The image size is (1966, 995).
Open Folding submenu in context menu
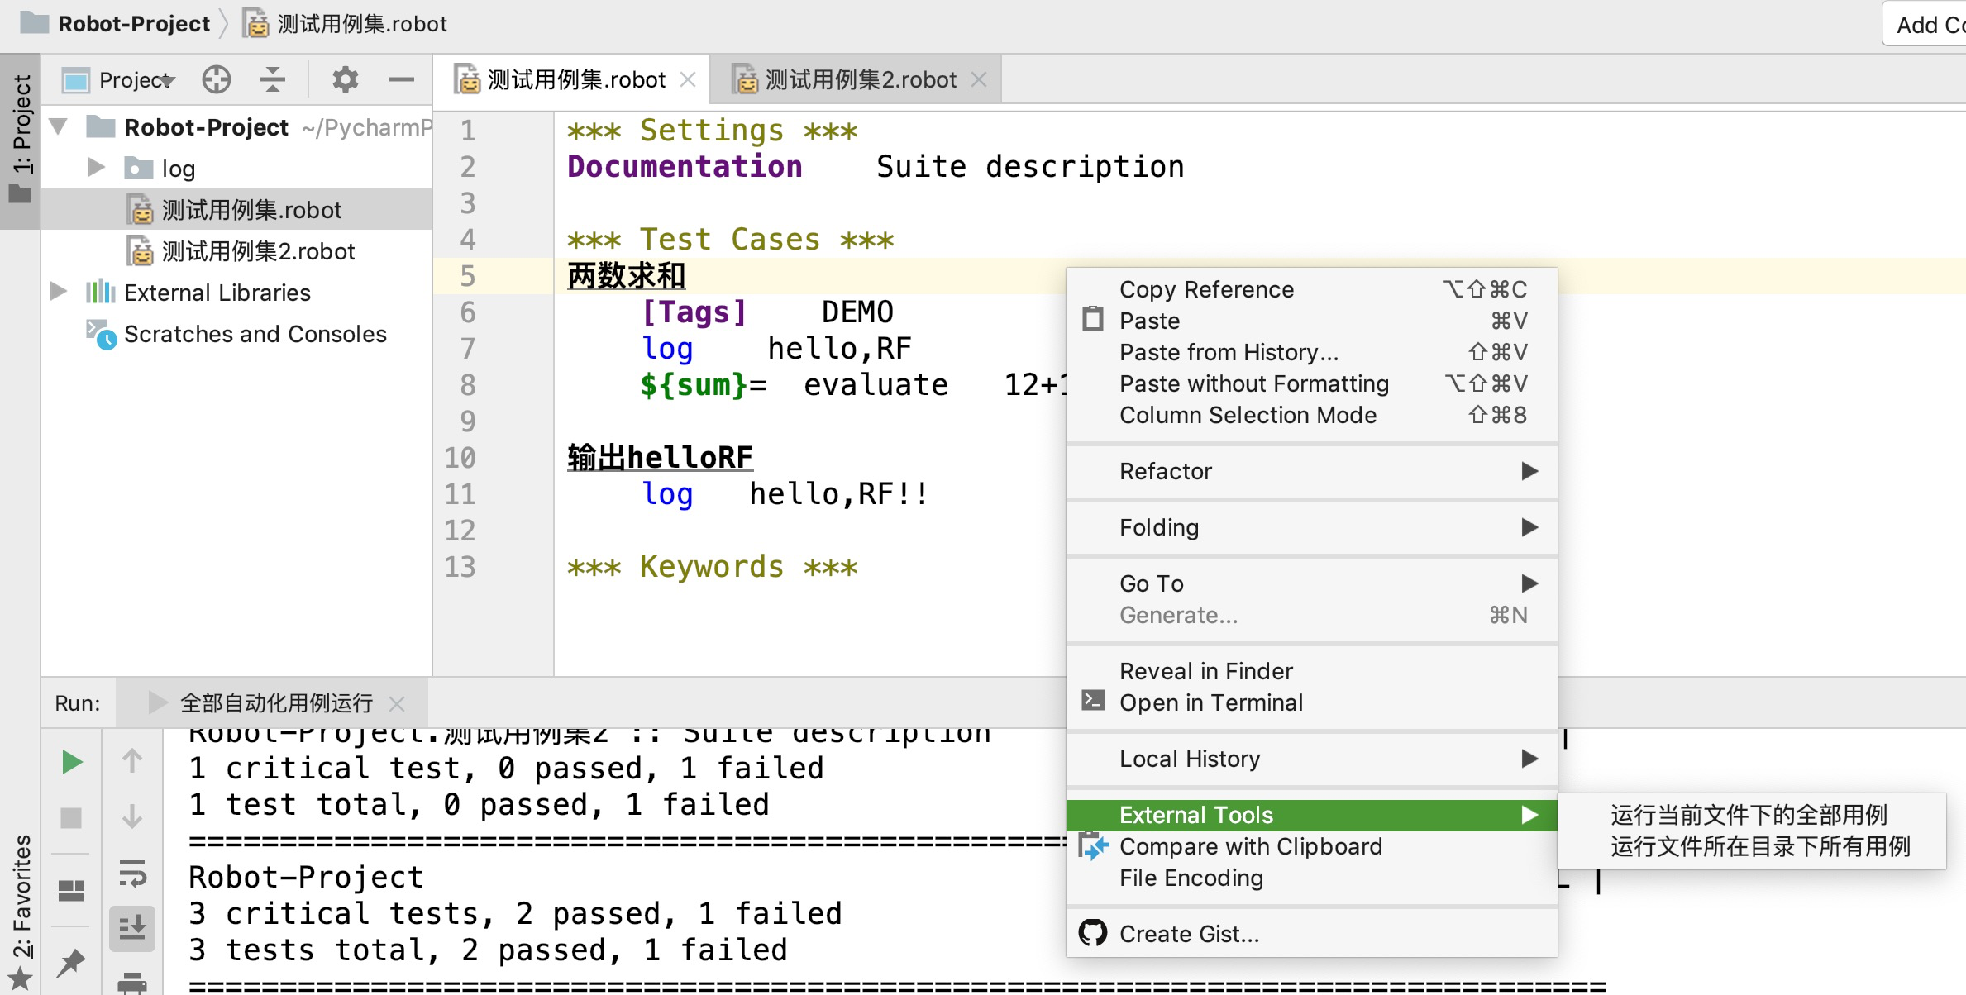tap(1311, 527)
